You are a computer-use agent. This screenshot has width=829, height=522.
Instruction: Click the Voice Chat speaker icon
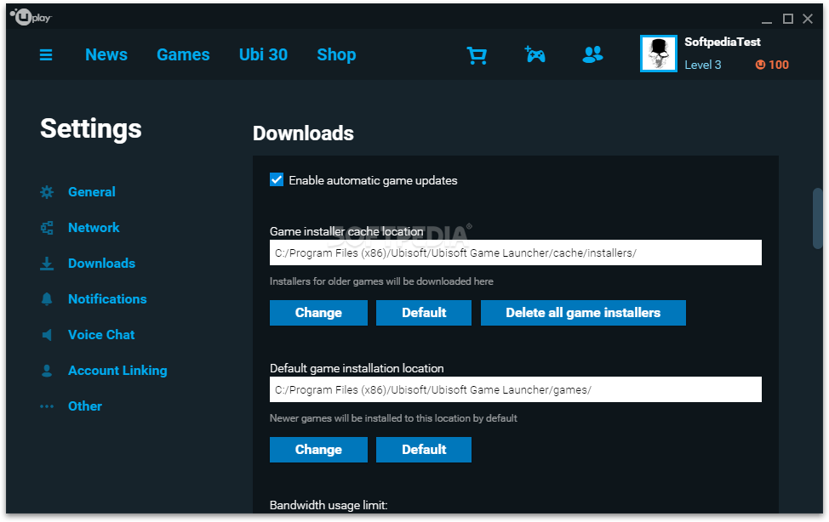pyautogui.click(x=47, y=335)
